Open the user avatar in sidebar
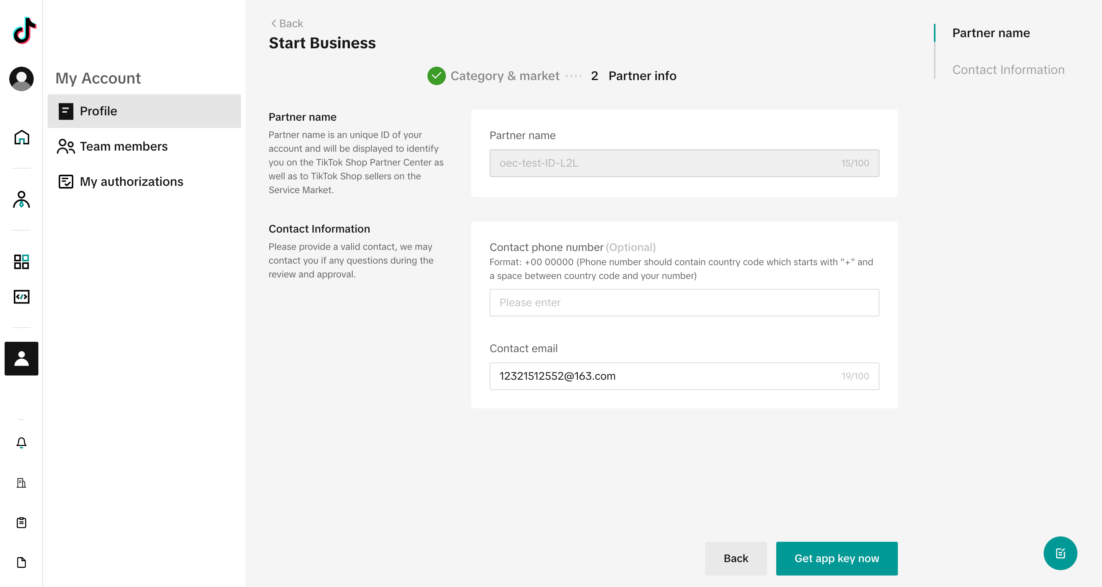 click(x=21, y=79)
